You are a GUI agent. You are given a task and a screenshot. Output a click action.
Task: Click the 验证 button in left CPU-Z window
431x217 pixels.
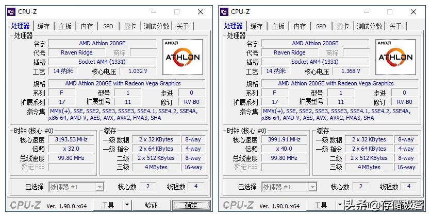coord(151,205)
